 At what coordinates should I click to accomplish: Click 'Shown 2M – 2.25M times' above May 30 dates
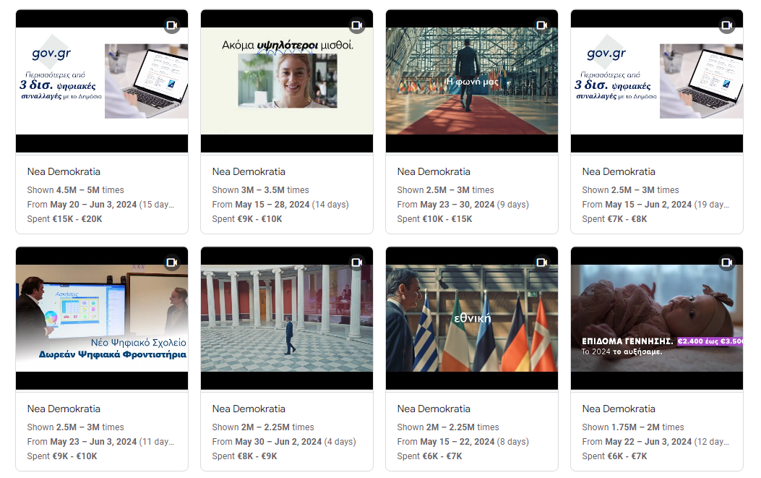pos(263,427)
